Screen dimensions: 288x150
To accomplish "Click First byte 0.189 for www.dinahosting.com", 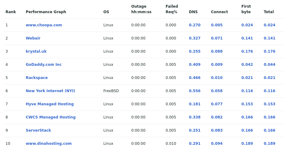I will tap(247, 144).
